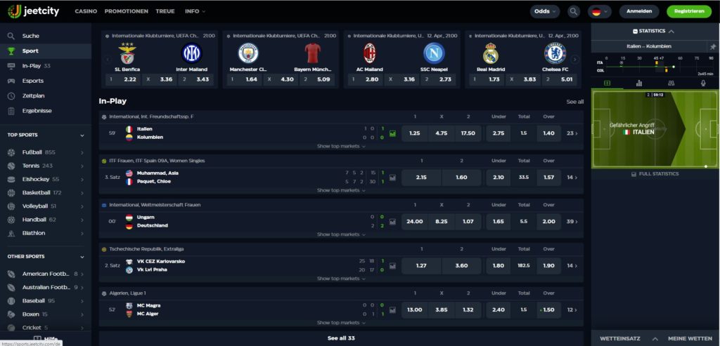Expand the Tennis row chevron
This screenshot has width=720, height=346.
point(82,166)
